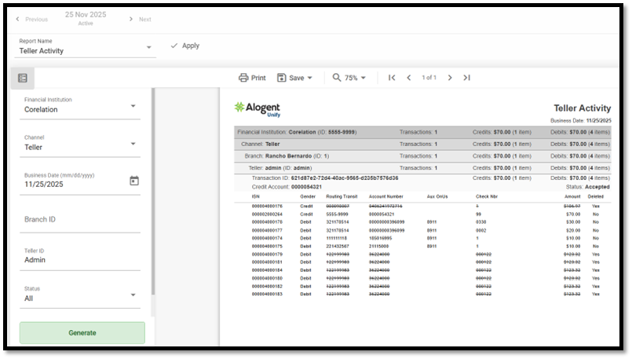This screenshot has height=359, width=632.
Task: Open the Financial Institution dropdown
Action: tap(133, 106)
